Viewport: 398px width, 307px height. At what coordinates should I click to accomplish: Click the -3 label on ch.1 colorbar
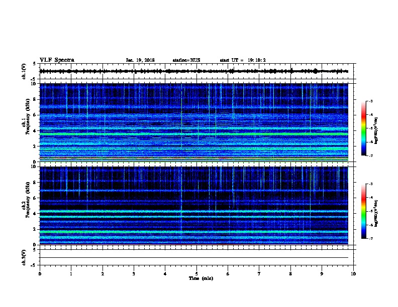pos(370,101)
